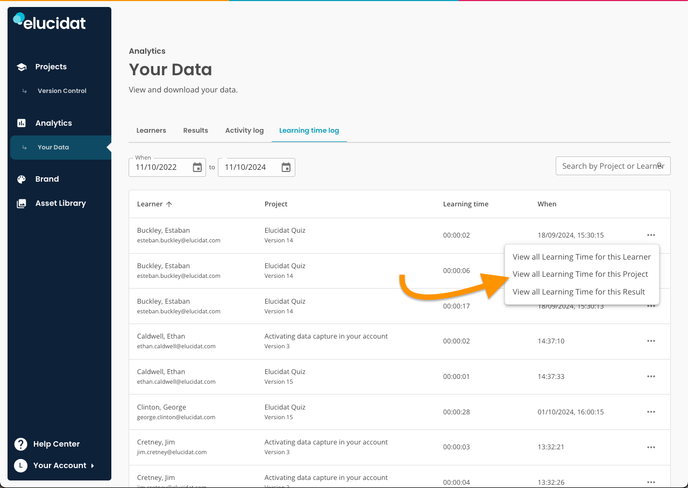The width and height of the screenshot is (688, 488).
Task: Click the Version 15 label in George Clinton's row
Action: 279,417
